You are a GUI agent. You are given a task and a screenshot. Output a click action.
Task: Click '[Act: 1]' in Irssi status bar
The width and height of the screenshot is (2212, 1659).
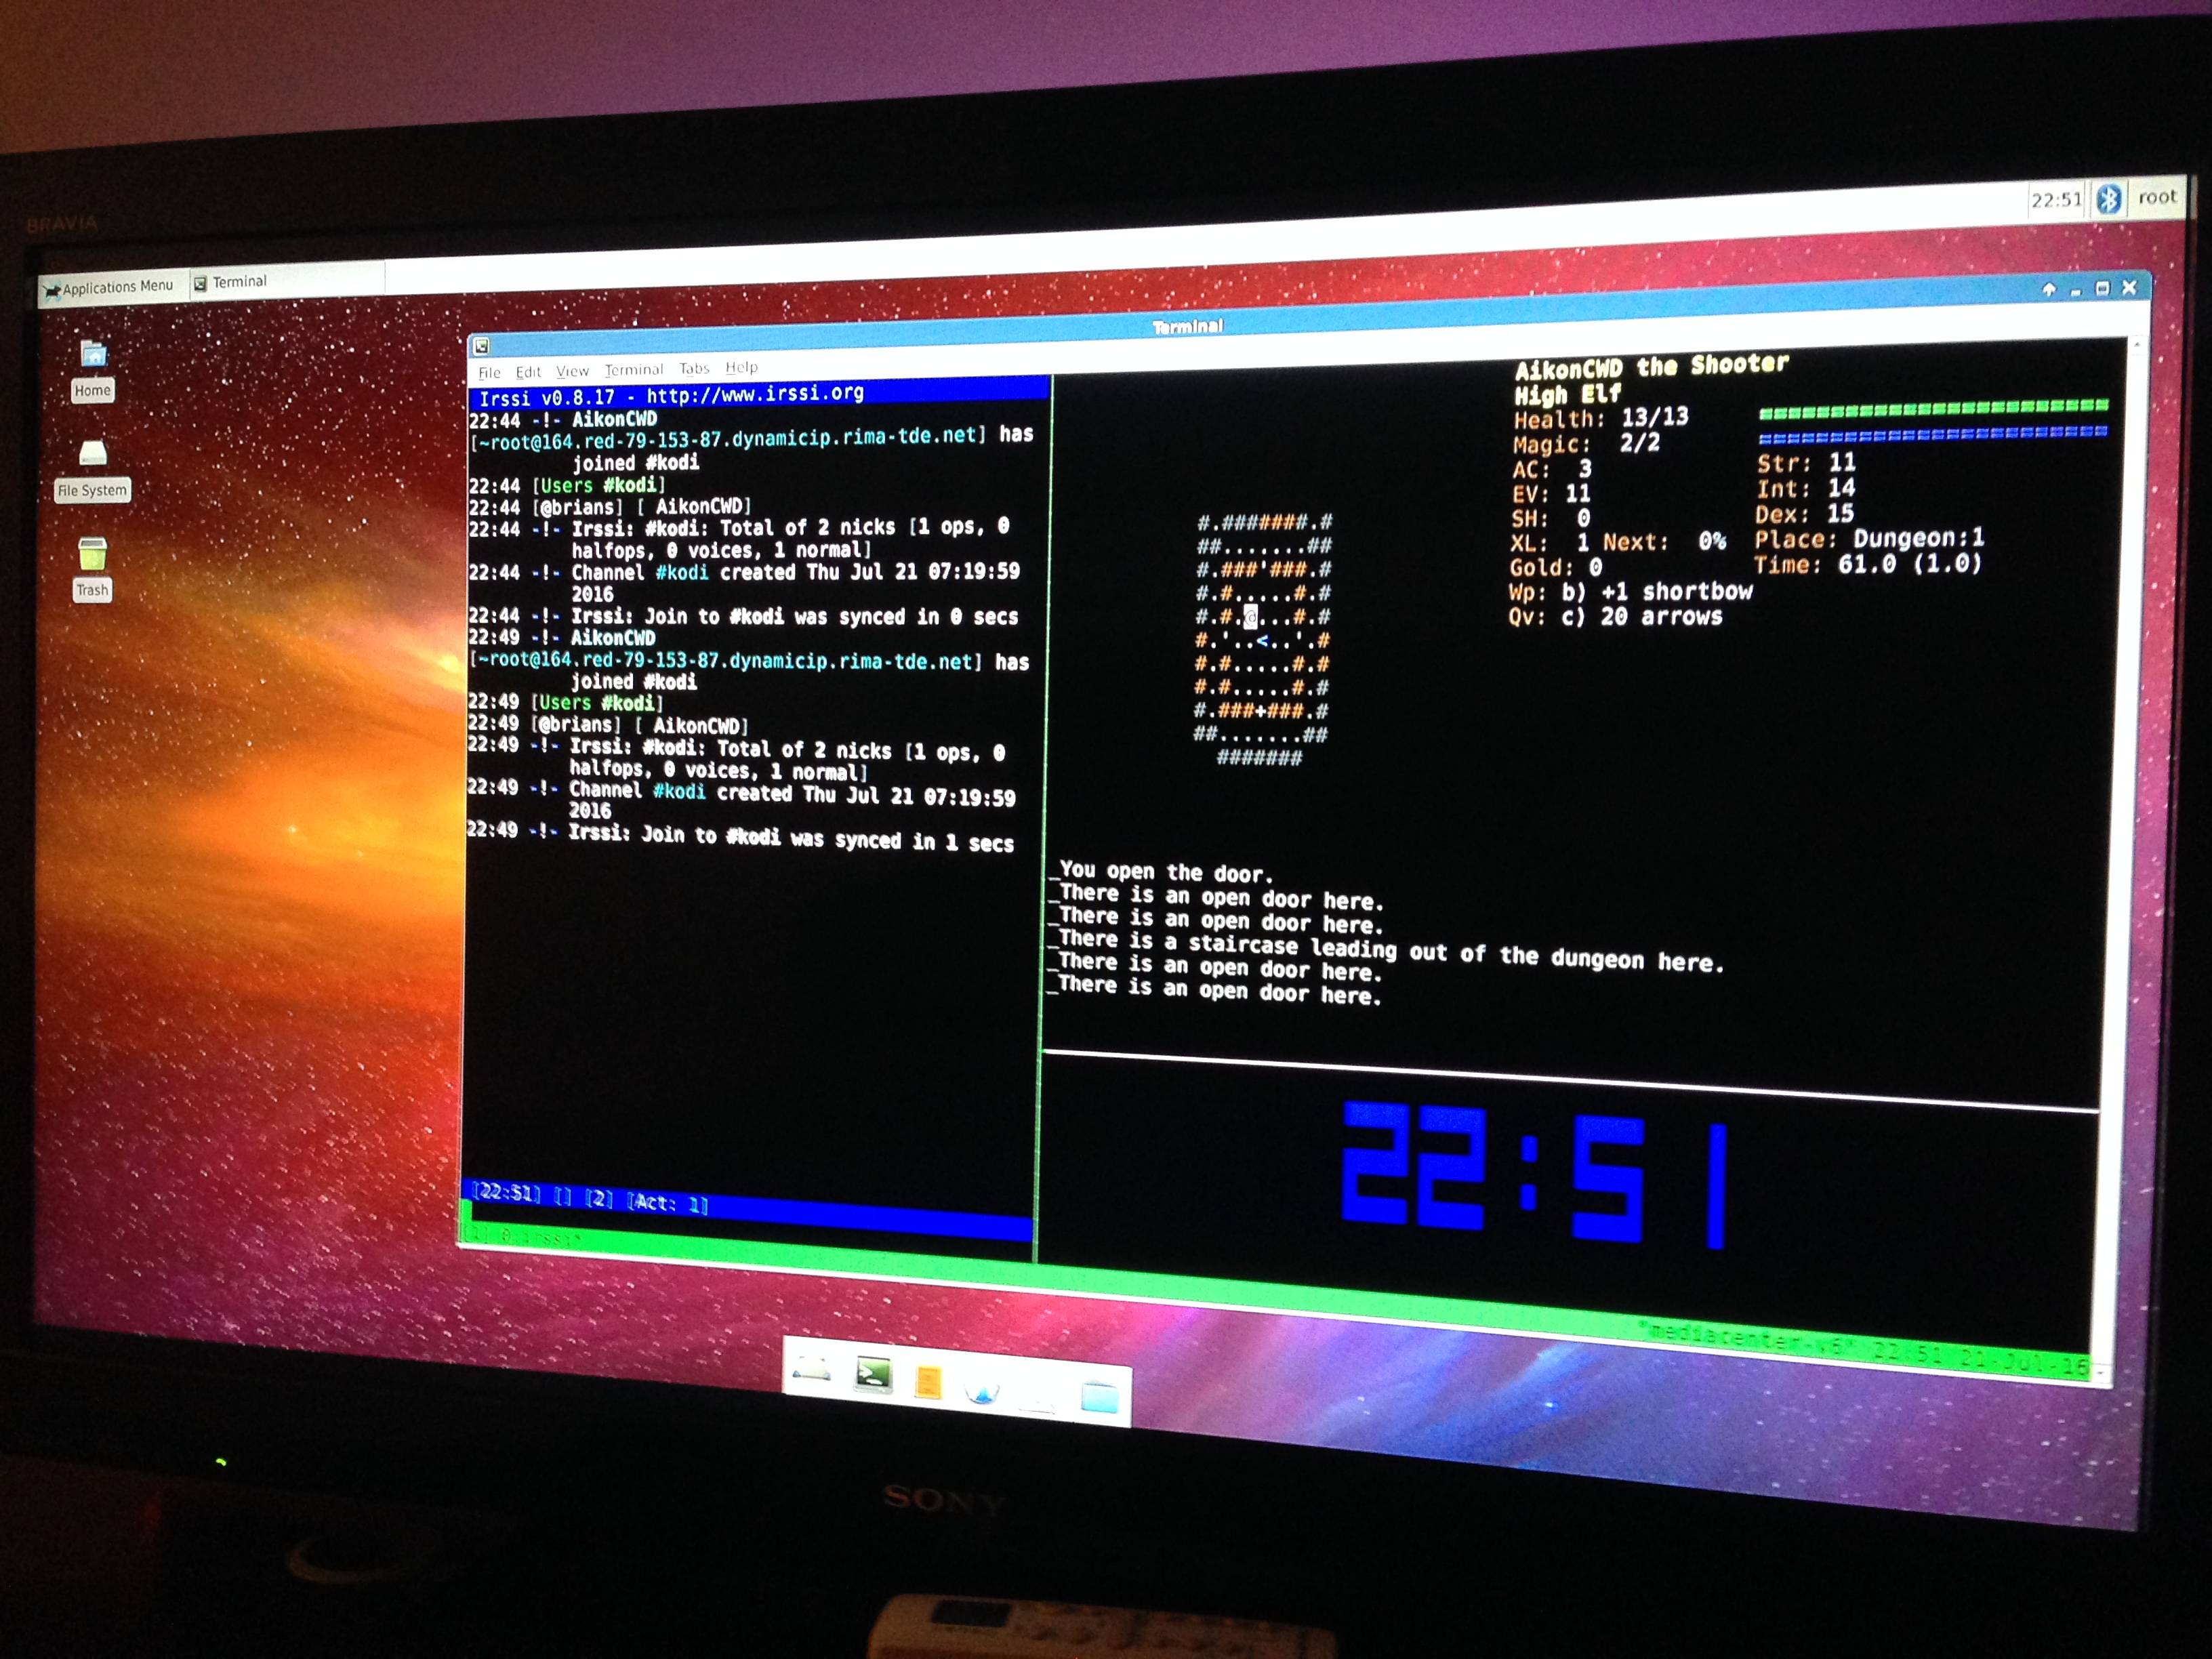[668, 1202]
